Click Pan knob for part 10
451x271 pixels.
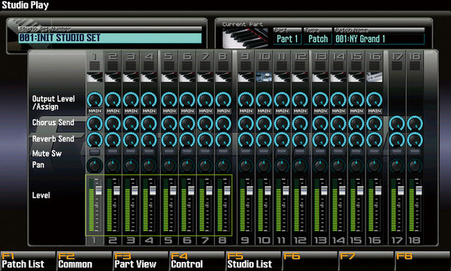[x=264, y=166]
